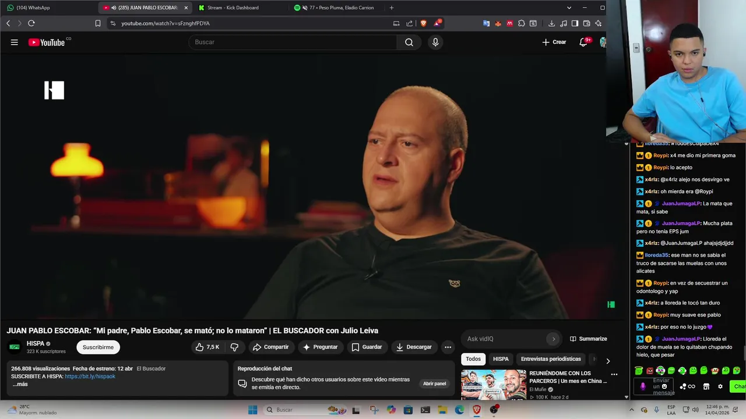Go to the YouTube home logo

coord(47,42)
